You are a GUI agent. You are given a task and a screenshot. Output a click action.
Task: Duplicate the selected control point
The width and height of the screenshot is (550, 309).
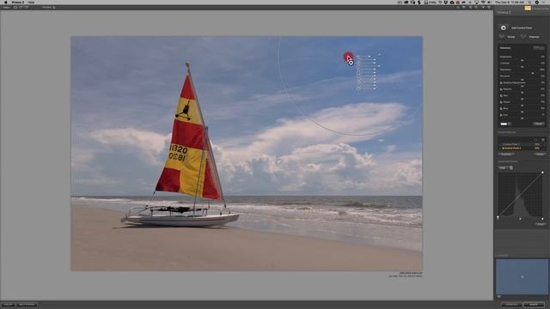[x=506, y=154]
